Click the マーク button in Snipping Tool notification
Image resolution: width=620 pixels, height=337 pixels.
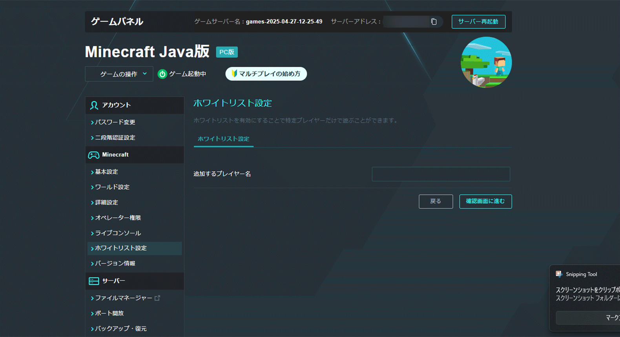pyautogui.click(x=588, y=318)
